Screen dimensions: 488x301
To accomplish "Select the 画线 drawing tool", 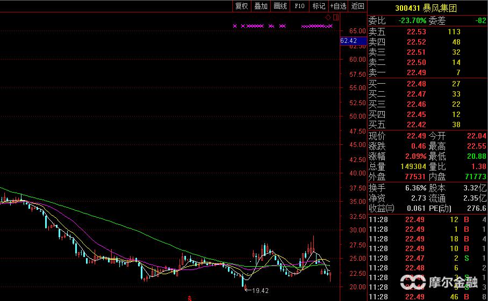I will (280, 6).
